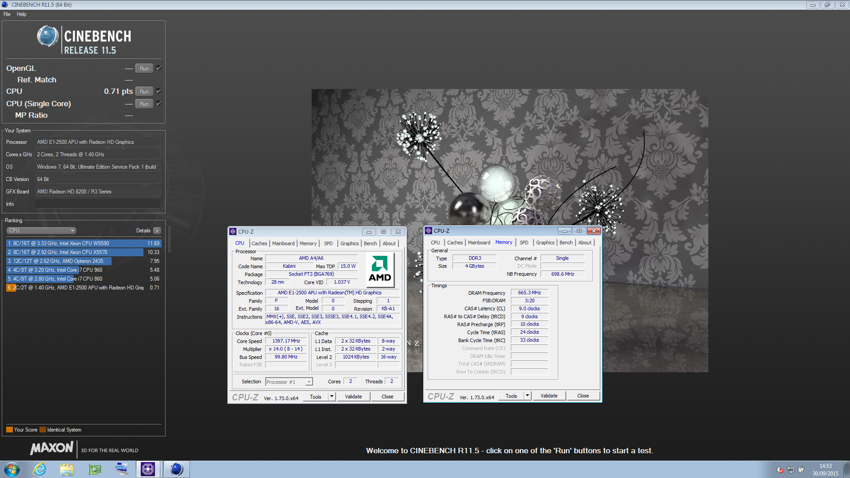The height and width of the screenshot is (478, 850).
Task: Switch to CPU-Z taskbar icon
Action: (x=148, y=469)
